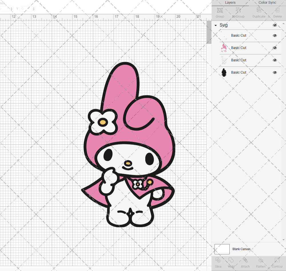Switch to the Layers tab
This screenshot has height=271, width=286.
[230, 3]
